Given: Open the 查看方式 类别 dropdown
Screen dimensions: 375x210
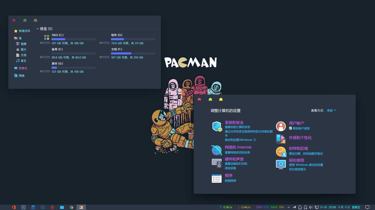Looking at the screenshot, I should (x=331, y=110).
